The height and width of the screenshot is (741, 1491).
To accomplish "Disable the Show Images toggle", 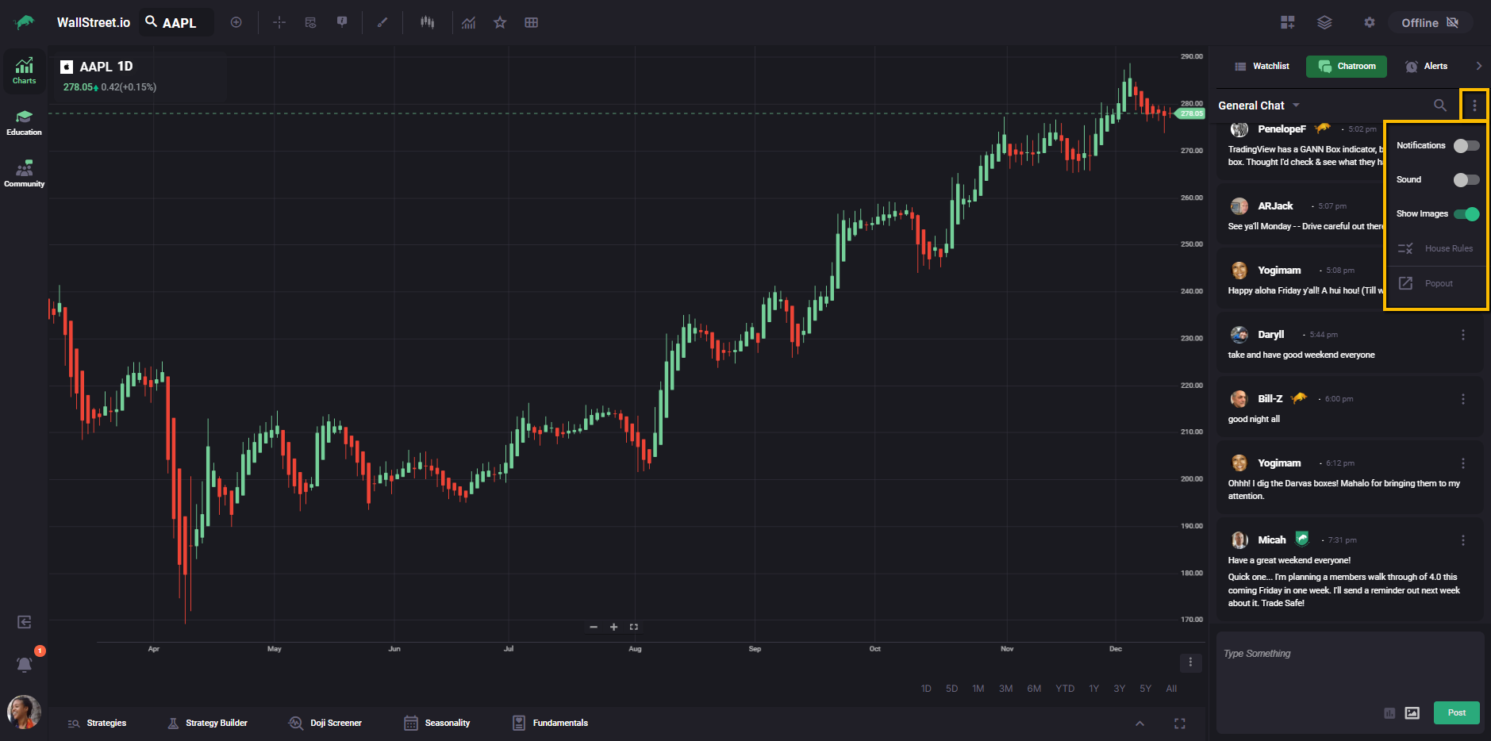I will coord(1466,214).
